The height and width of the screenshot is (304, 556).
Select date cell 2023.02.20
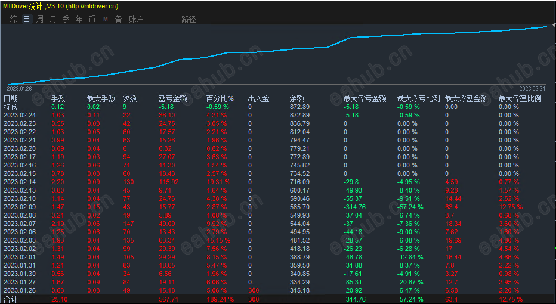20,148
